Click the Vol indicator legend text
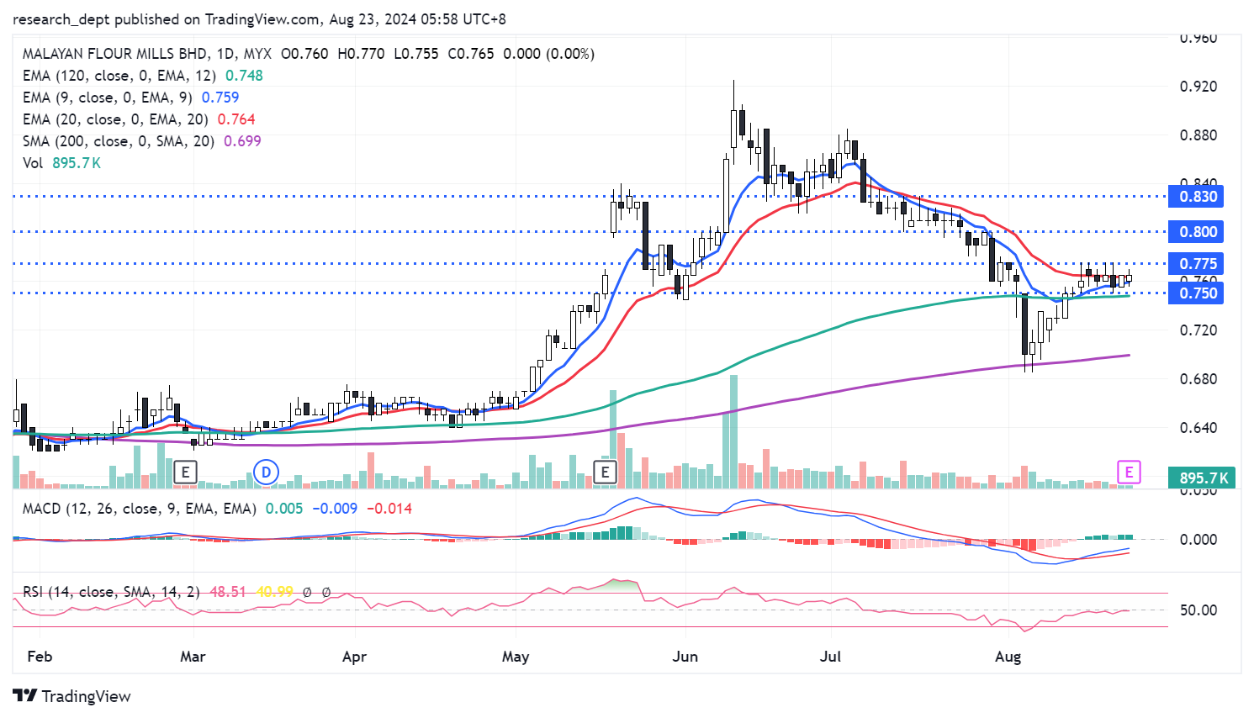 tap(33, 163)
